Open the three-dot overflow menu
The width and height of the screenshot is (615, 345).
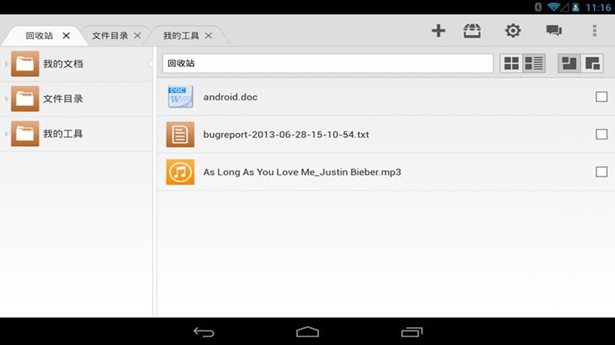click(594, 30)
